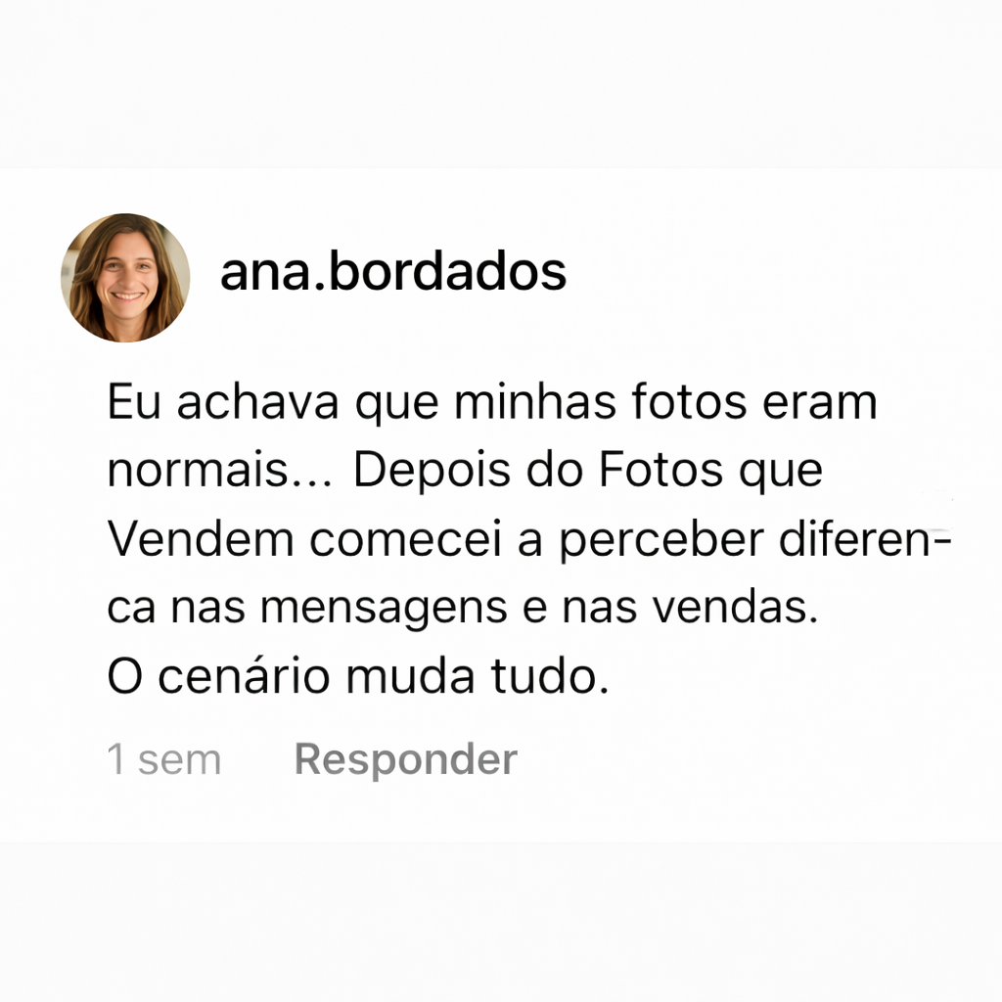Open ana.bordados profile picture

[125, 278]
